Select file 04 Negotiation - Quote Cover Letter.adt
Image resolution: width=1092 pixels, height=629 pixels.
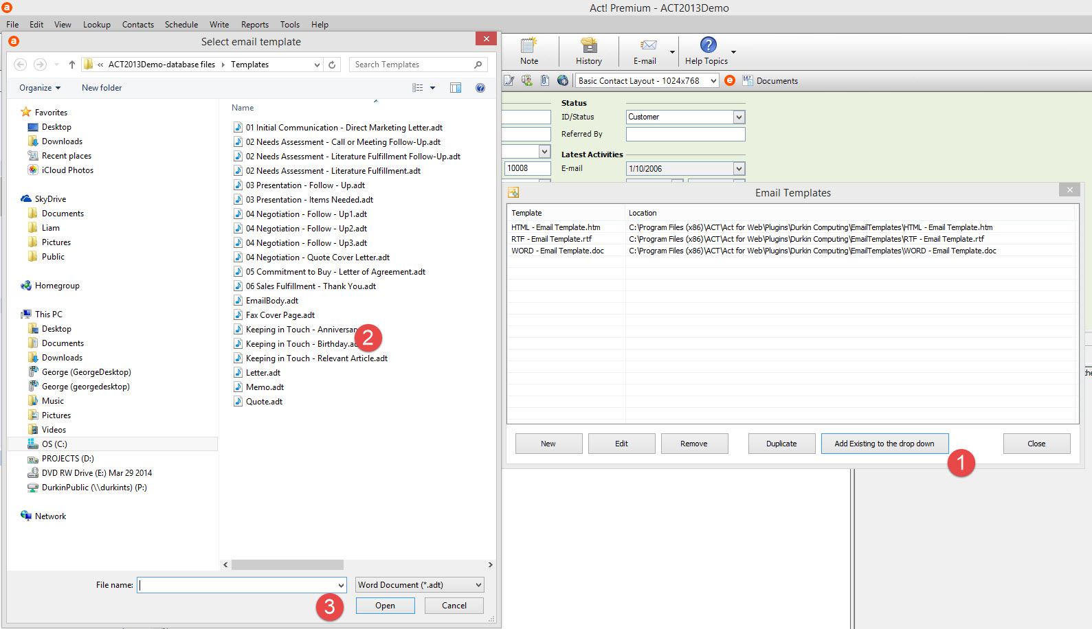pos(317,258)
